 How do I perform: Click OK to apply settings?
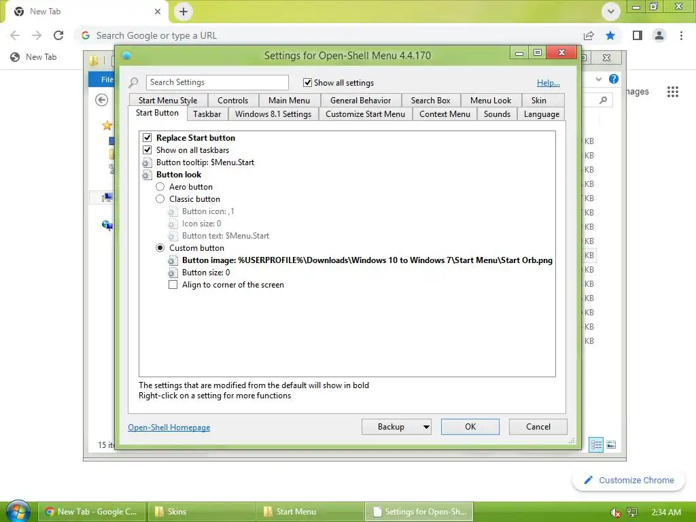470,427
